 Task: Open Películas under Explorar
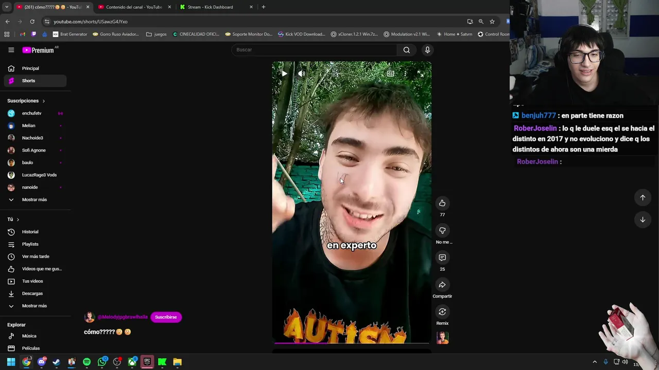(35, 348)
